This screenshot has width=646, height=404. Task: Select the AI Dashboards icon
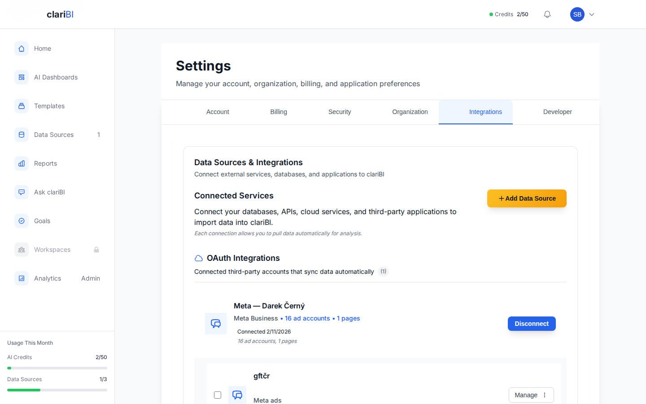[22, 77]
